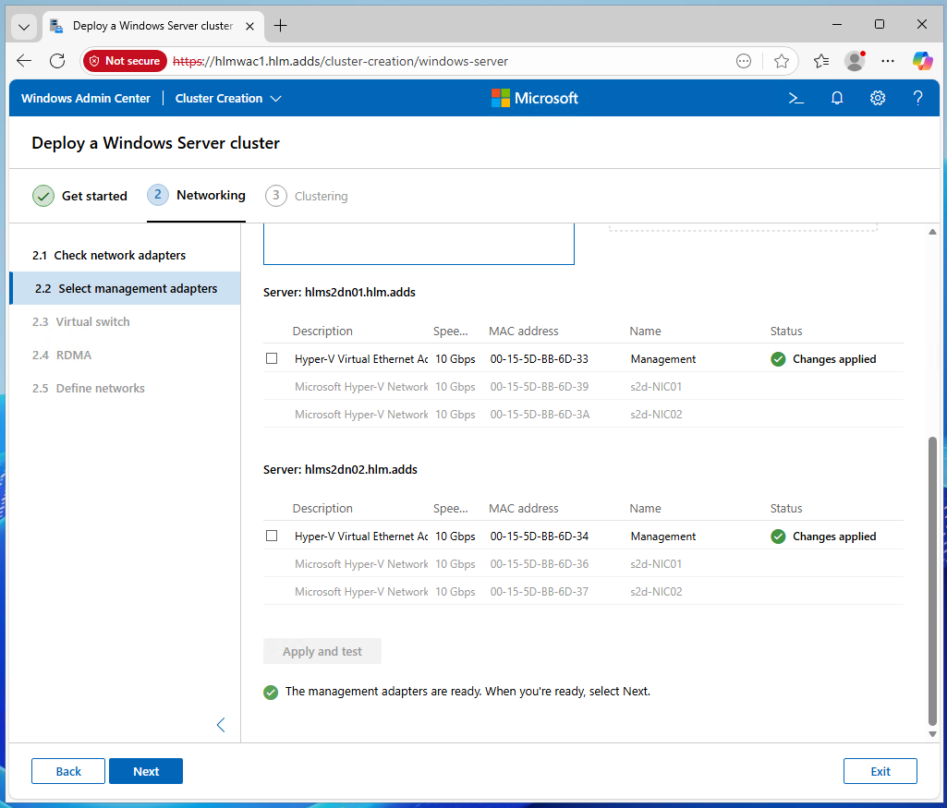Click the Next button
This screenshot has height=808, width=947.
pyautogui.click(x=146, y=771)
